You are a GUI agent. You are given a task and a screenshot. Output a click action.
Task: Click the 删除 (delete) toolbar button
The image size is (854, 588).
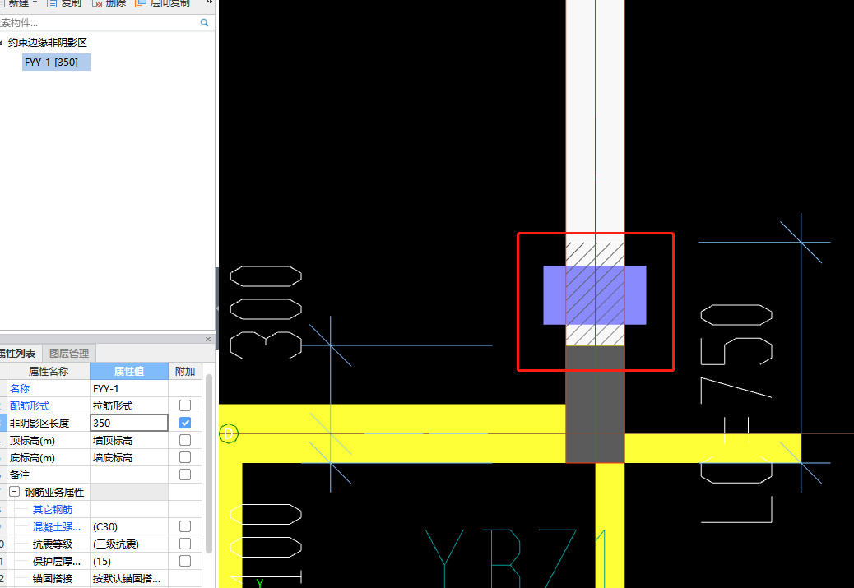(x=108, y=3)
